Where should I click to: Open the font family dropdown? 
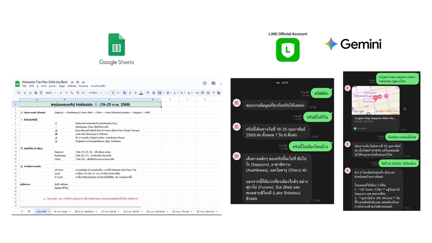tap(95, 93)
